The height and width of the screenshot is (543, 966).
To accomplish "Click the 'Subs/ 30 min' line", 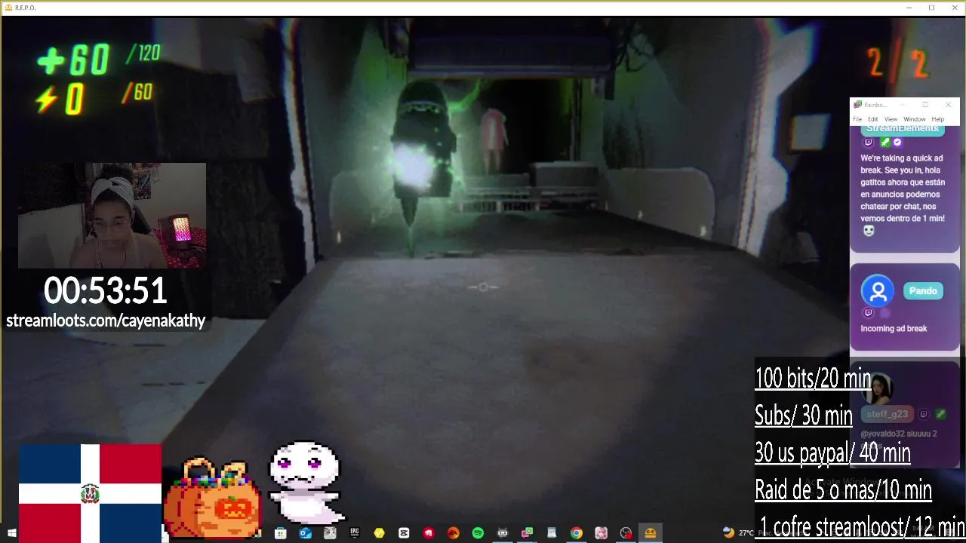I will click(804, 415).
